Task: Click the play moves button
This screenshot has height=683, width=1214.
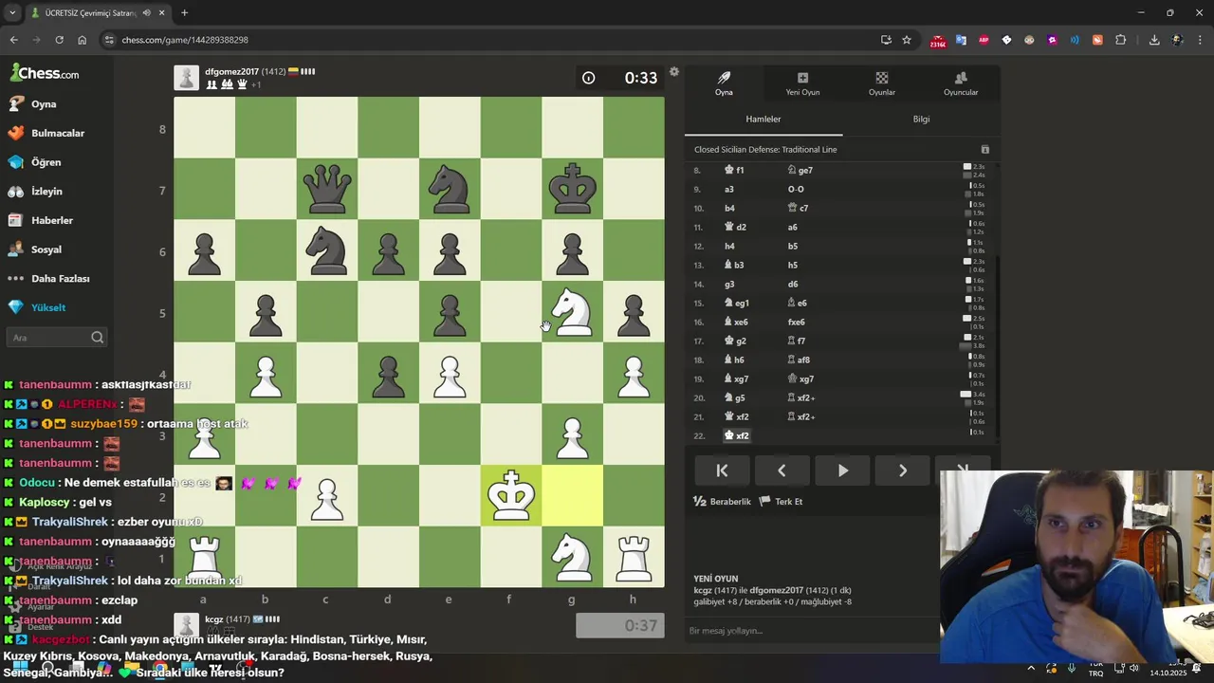Action: pos(842,471)
